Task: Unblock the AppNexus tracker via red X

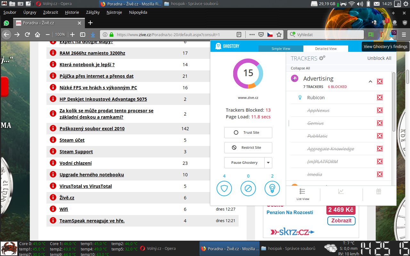Action: 380,110
